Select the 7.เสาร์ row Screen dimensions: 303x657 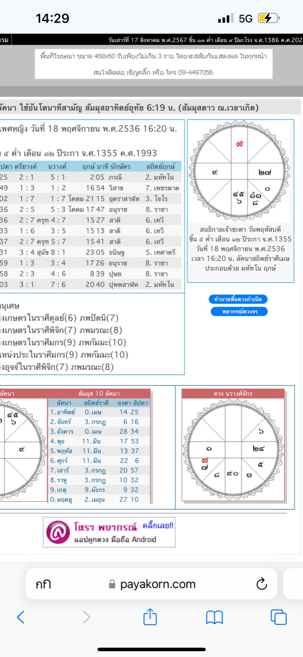click(x=99, y=470)
